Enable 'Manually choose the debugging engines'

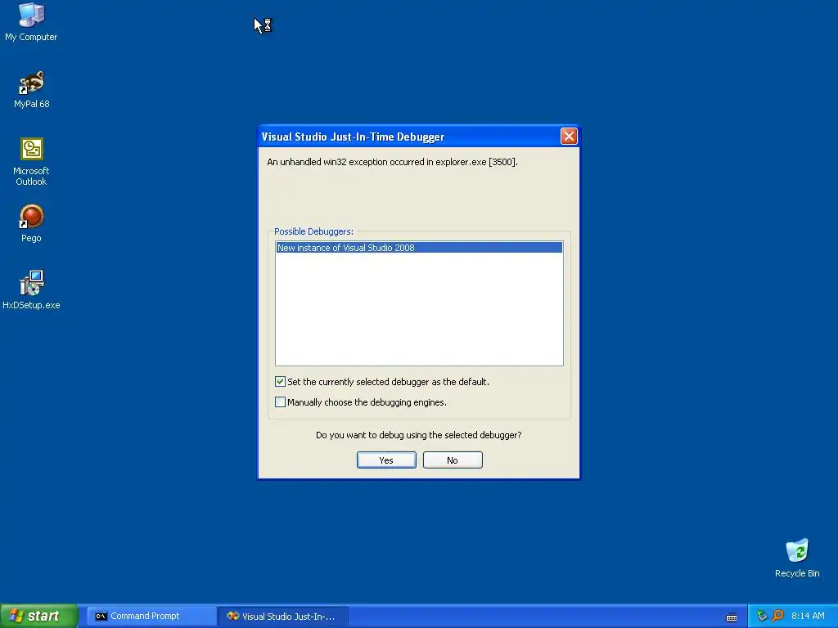coord(280,402)
